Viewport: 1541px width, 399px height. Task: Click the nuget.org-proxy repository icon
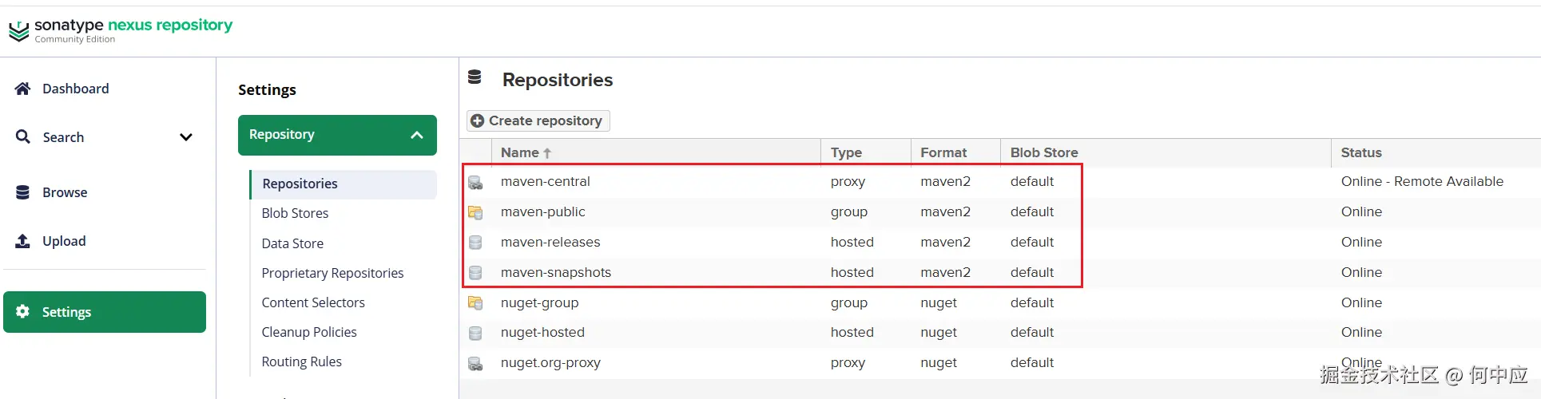pos(475,363)
